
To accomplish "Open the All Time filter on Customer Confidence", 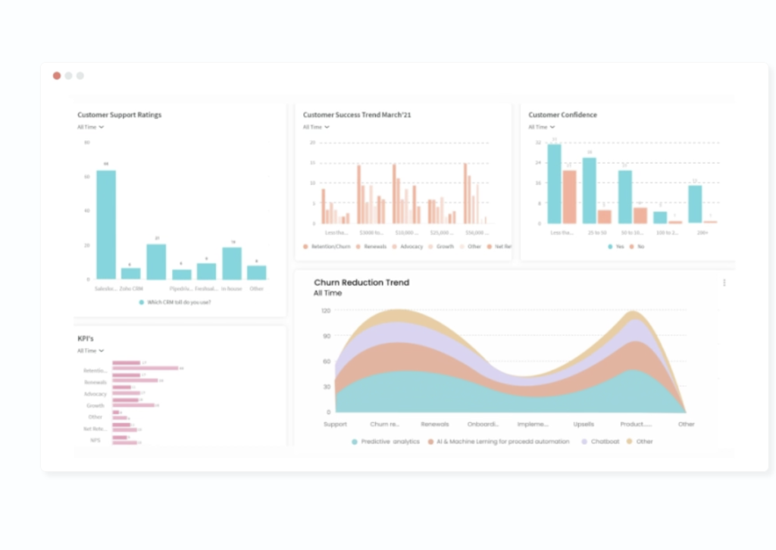I will 540,127.
